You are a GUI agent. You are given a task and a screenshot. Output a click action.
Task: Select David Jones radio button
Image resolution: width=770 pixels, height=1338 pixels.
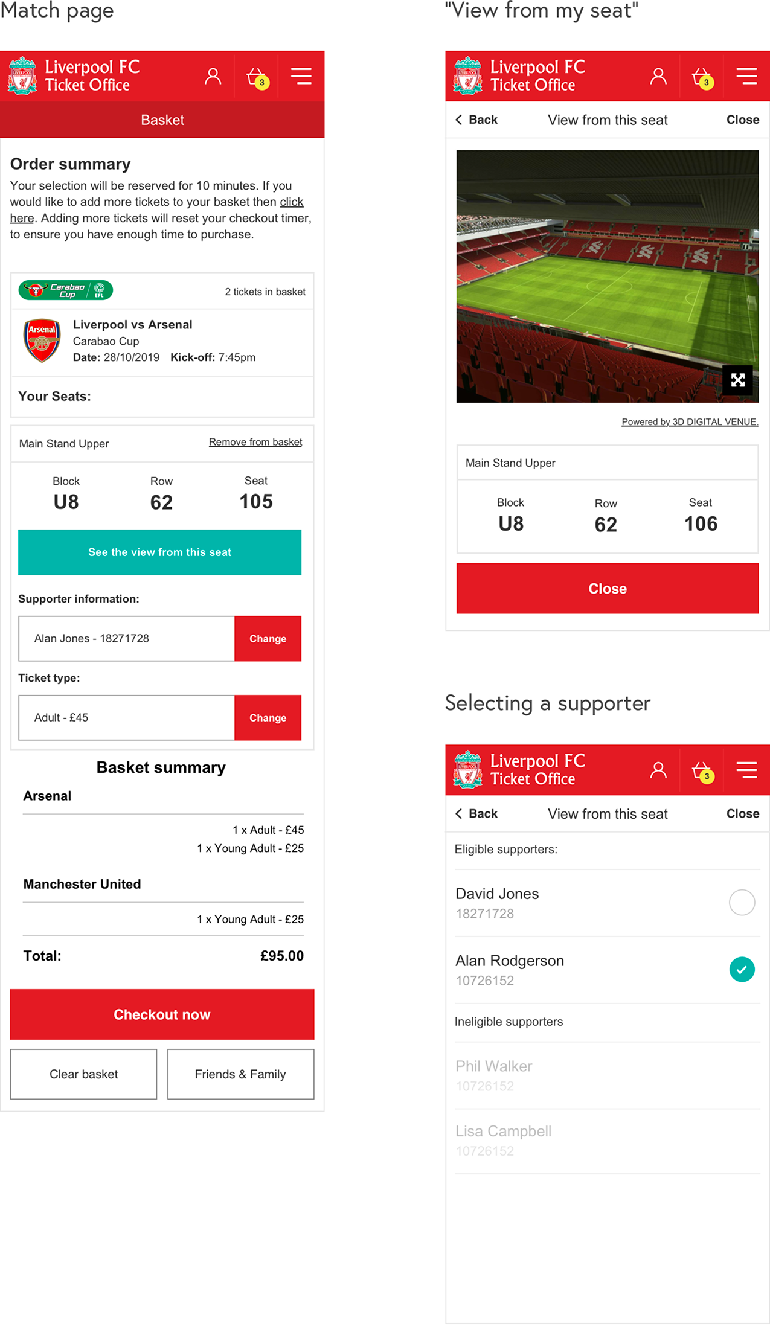click(x=742, y=903)
